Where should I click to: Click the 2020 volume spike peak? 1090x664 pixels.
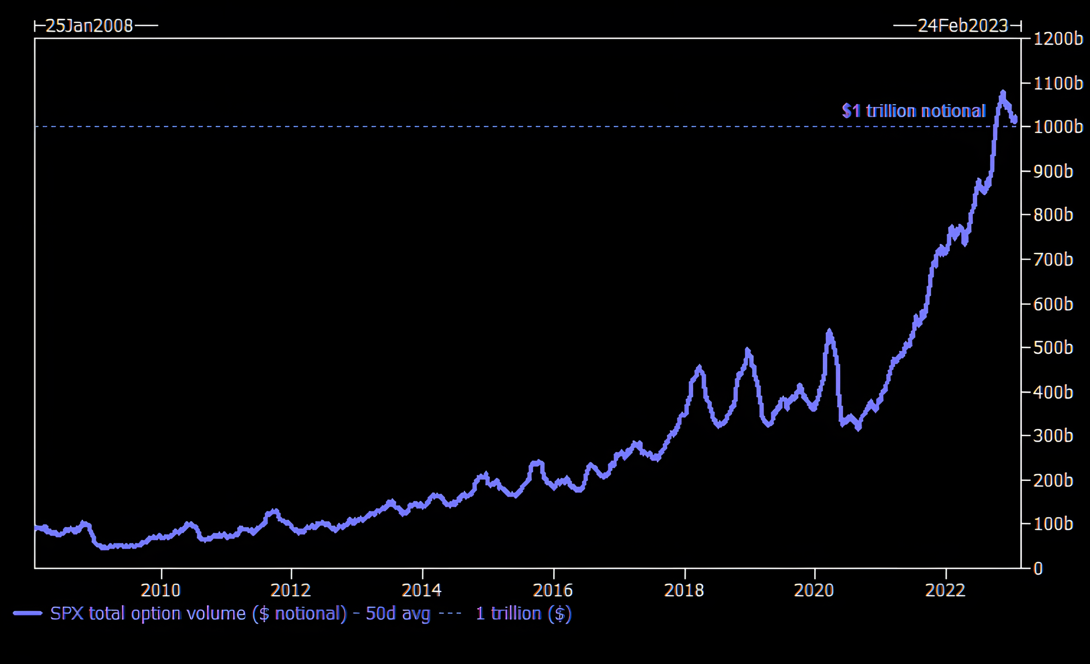(829, 331)
